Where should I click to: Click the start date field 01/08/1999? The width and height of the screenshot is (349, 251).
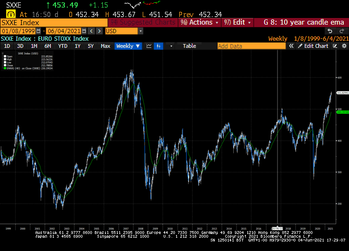pos(18,31)
